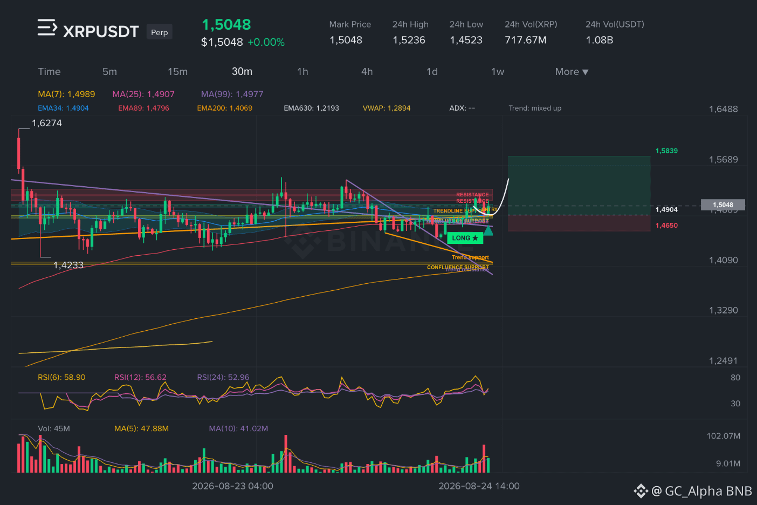This screenshot has width=757, height=505.
Task: Click the 2026-08-23 04:00 date label
Action: coord(232,486)
